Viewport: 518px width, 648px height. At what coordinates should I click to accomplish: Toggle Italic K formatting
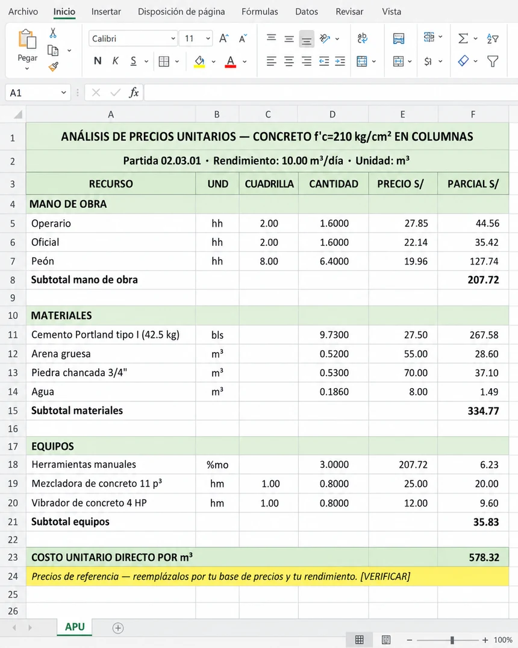(x=115, y=61)
